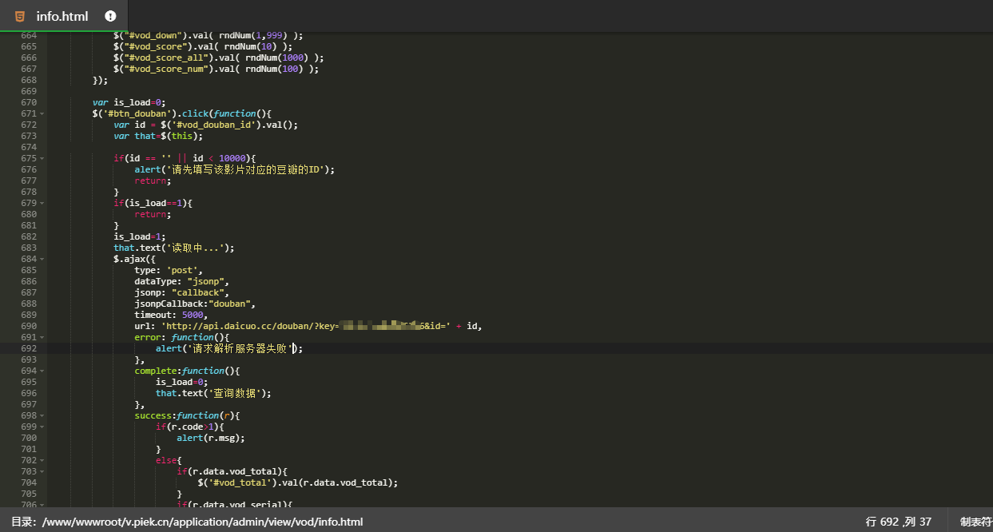The image size is (993, 532).
Task: Place cursor on the var is_load=0 line
Action: click(x=128, y=102)
